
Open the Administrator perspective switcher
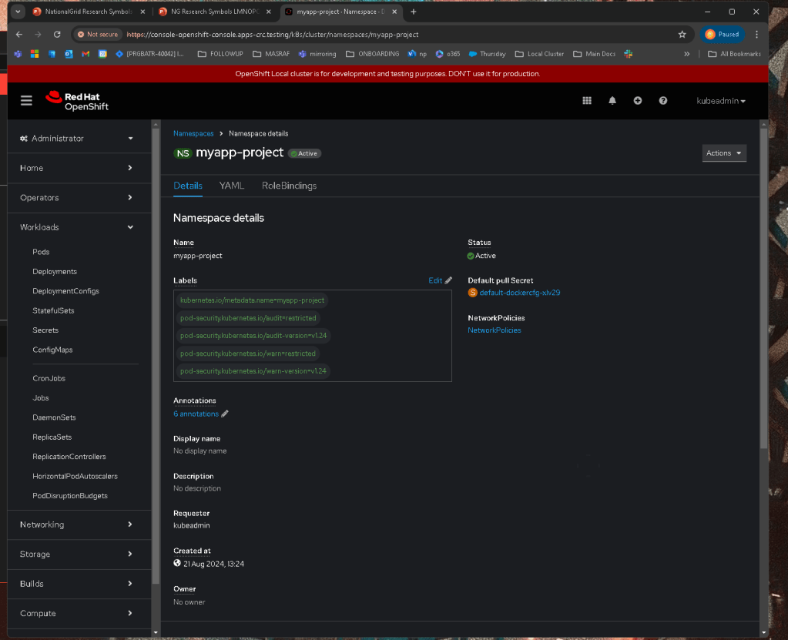pyautogui.click(x=76, y=139)
